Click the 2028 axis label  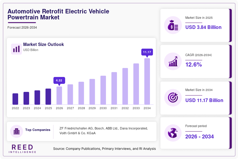tap(81, 108)
